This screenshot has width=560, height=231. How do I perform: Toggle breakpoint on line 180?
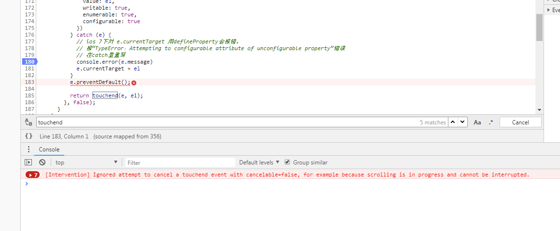(29, 62)
